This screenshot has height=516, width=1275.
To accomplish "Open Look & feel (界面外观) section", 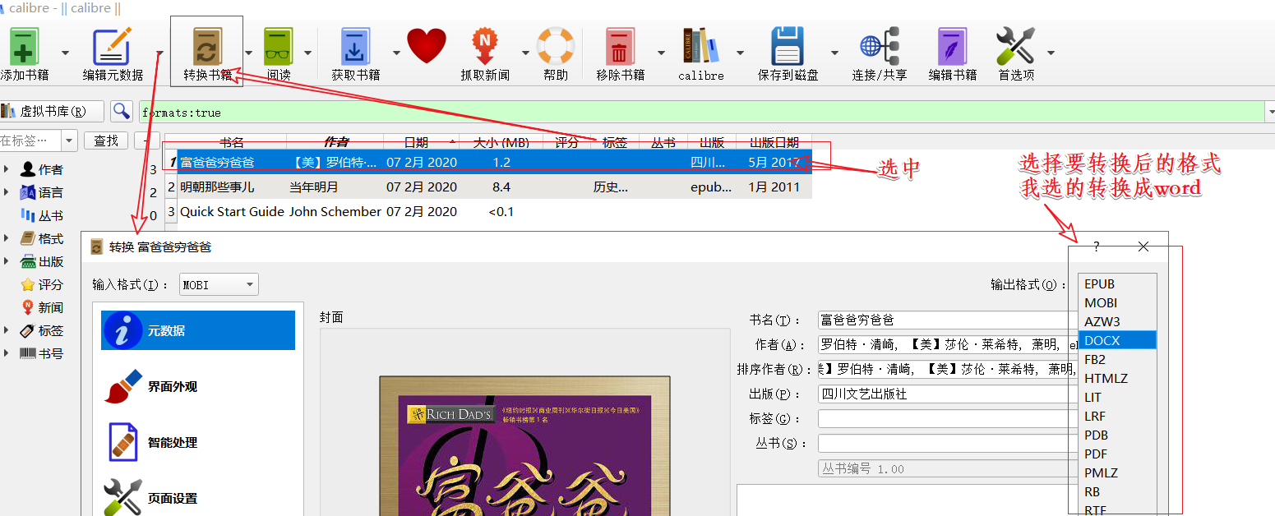I will click(198, 386).
